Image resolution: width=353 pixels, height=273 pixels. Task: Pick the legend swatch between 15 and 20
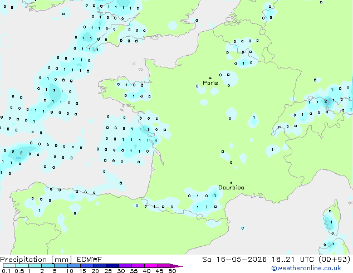coord(86,266)
